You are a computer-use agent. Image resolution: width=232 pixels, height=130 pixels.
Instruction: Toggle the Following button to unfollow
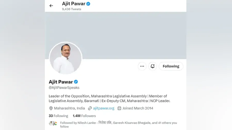pyautogui.click(x=171, y=66)
